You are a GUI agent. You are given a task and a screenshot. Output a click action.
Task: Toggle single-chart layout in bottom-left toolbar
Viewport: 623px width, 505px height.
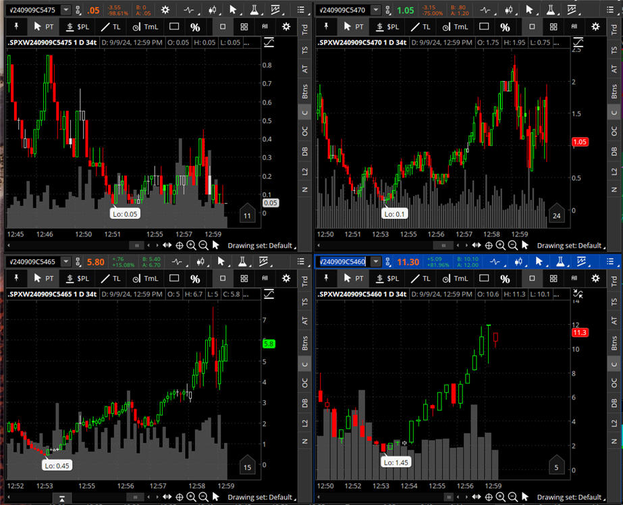[223, 279]
